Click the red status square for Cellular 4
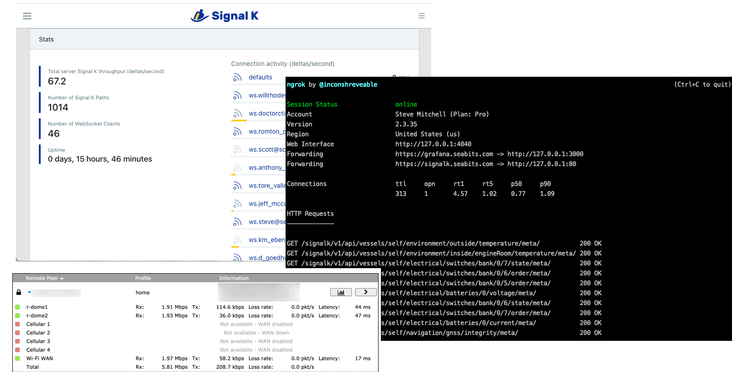The height and width of the screenshot is (372, 732). [x=18, y=350]
